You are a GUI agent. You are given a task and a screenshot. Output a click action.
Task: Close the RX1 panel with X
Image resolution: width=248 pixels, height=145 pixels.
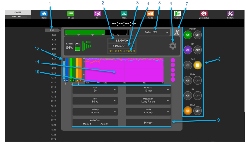(177, 32)
